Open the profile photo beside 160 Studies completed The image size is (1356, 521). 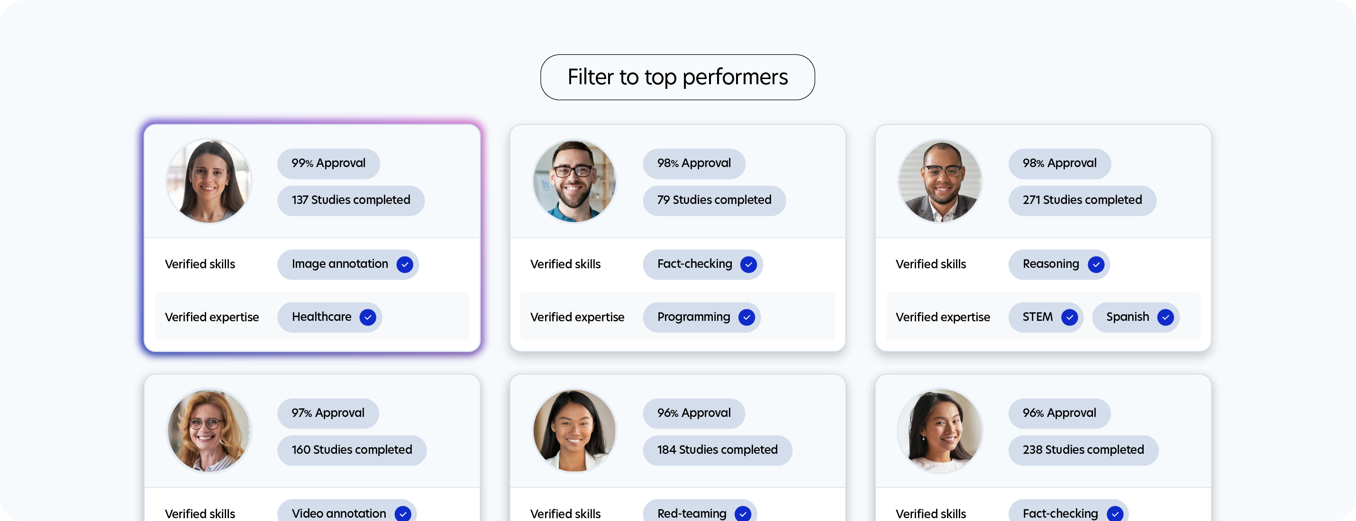[209, 431]
